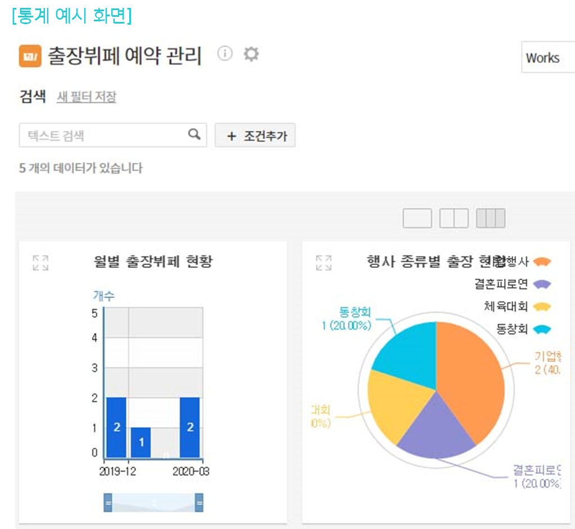Expand the 월별 출장뷔페 현황 chart
This screenshot has width=575, height=529.
(x=40, y=263)
